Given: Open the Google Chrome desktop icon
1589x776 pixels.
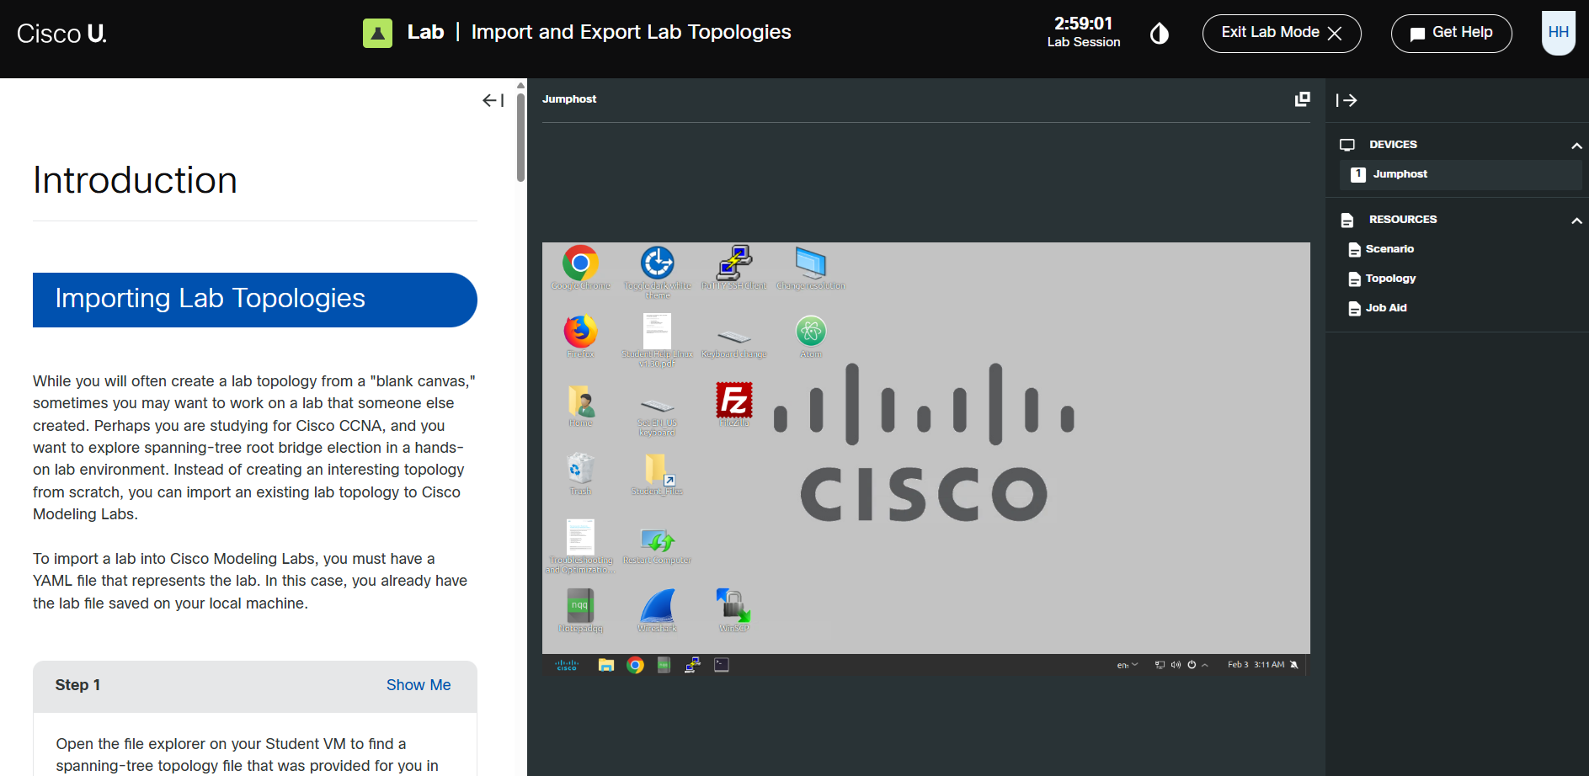Looking at the screenshot, I should [x=580, y=268].
